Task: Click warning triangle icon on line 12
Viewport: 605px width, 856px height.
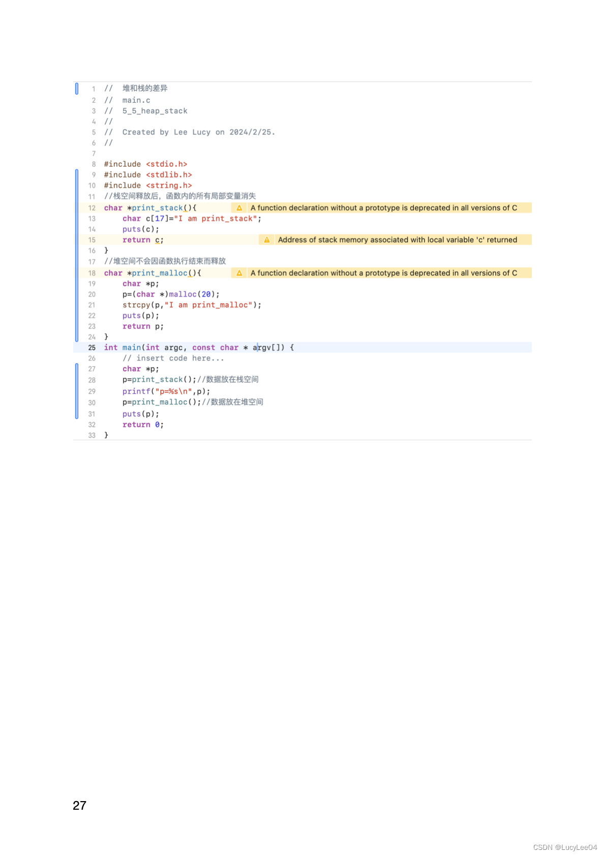Action: tap(239, 208)
